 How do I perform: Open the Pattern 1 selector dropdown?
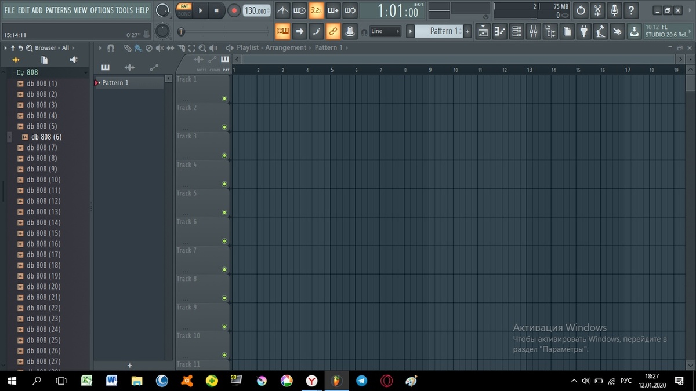439,31
